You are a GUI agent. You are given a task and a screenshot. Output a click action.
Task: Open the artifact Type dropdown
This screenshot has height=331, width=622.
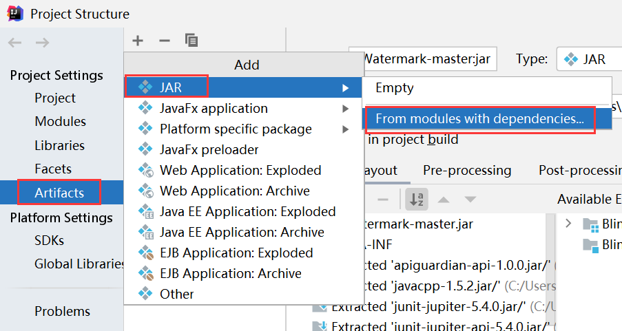(590, 59)
